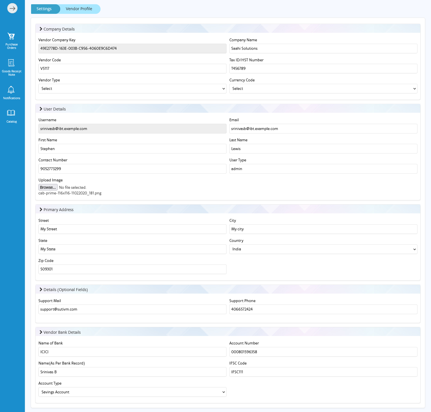Viewport: 431px width, 412px height.
Task: Click Browse to upload a new image
Action: click(x=48, y=187)
